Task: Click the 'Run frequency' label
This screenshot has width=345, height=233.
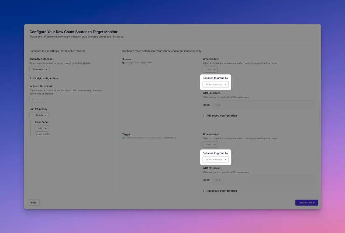Action: (38, 109)
